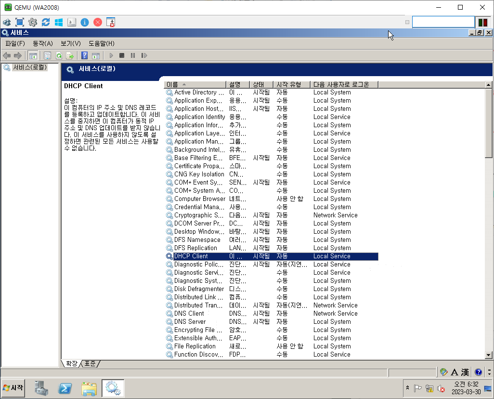494x399 pixels.
Task: Open Windows Explorer folder taskbar icon
Action: tap(89, 388)
